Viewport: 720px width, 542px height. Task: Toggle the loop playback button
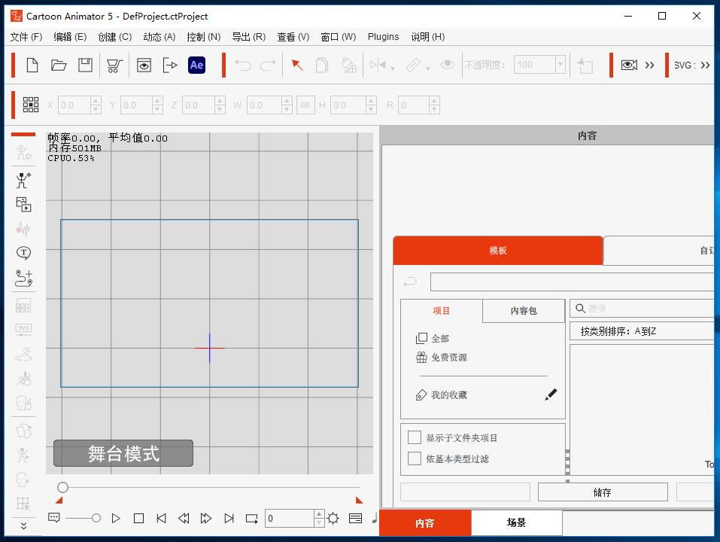[x=252, y=518]
